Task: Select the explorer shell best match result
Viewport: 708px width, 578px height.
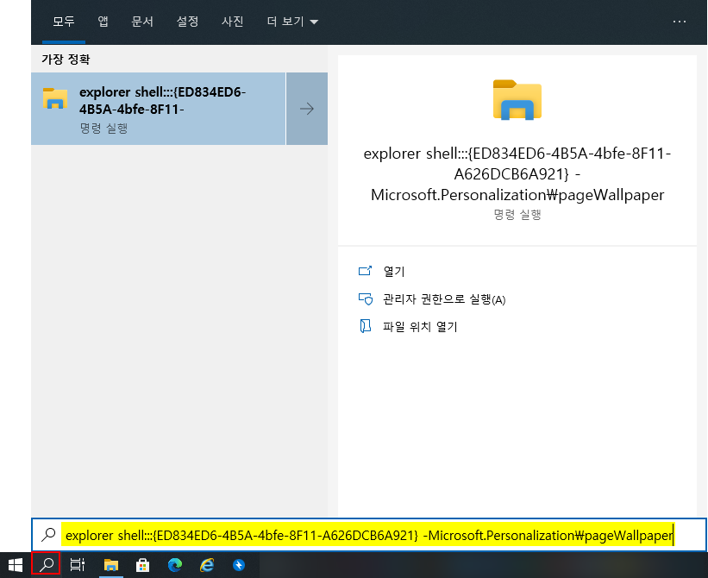Action: (x=158, y=109)
